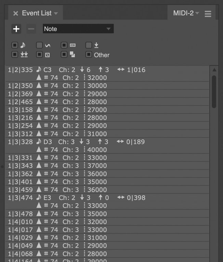Screen dimensions: 223x262
Task: Click the minus button to remove an event
Action: (x=31, y=29)
